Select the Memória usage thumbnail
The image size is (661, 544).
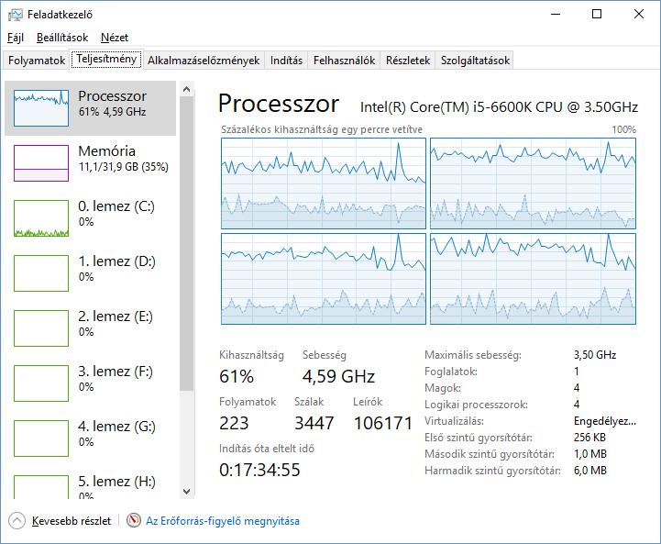pyautogui.click(x=41, y=163)
